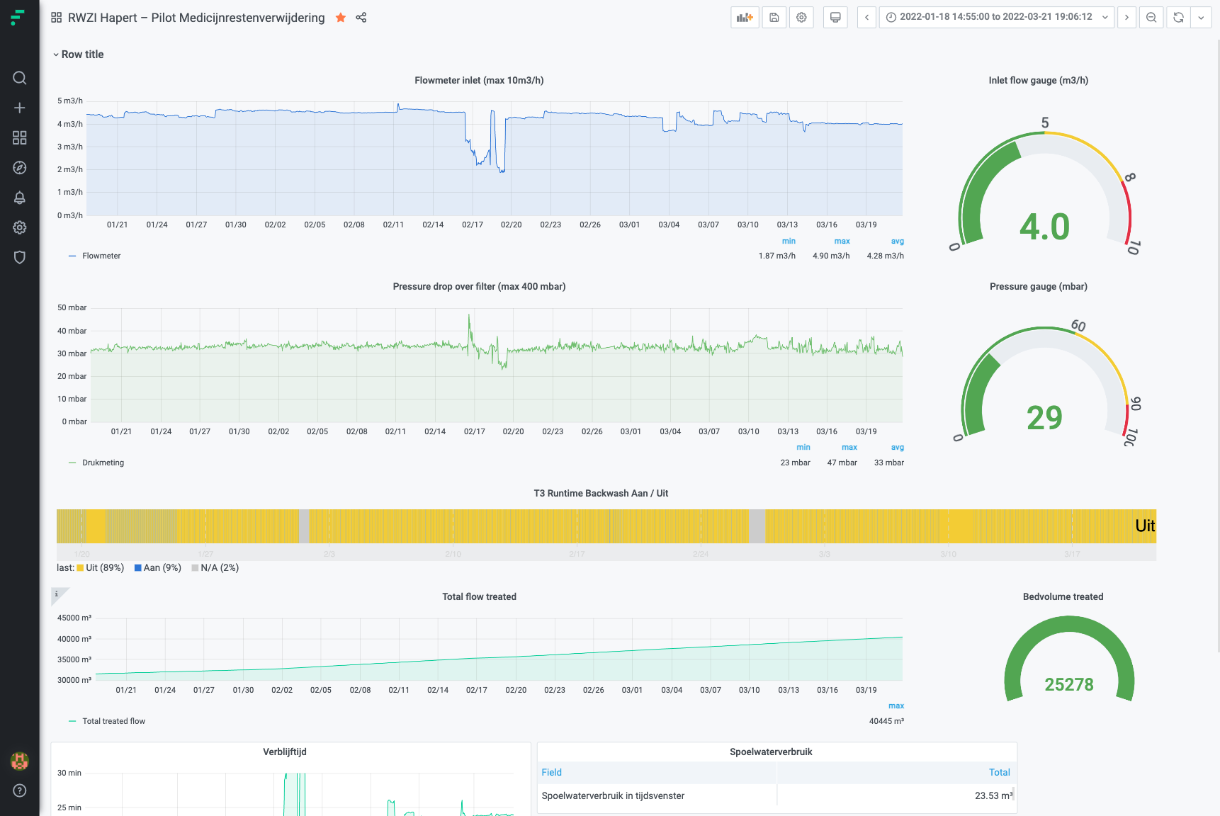Toggle Aan (9%) legend entry
The width and height of the screenshot is (1220, 816).
click(x=158, y=568)
